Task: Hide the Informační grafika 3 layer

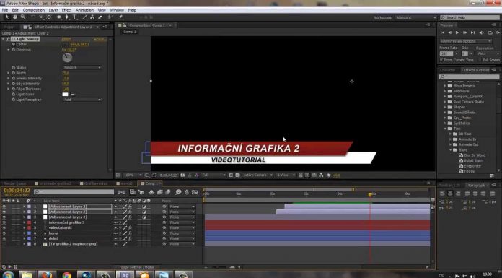Action: click(x=4, y=222)
